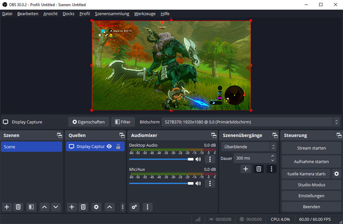This screenshot has height=224, width=343.
Task: Toggle the lock on Display Capture source
Action: [118, 147]
